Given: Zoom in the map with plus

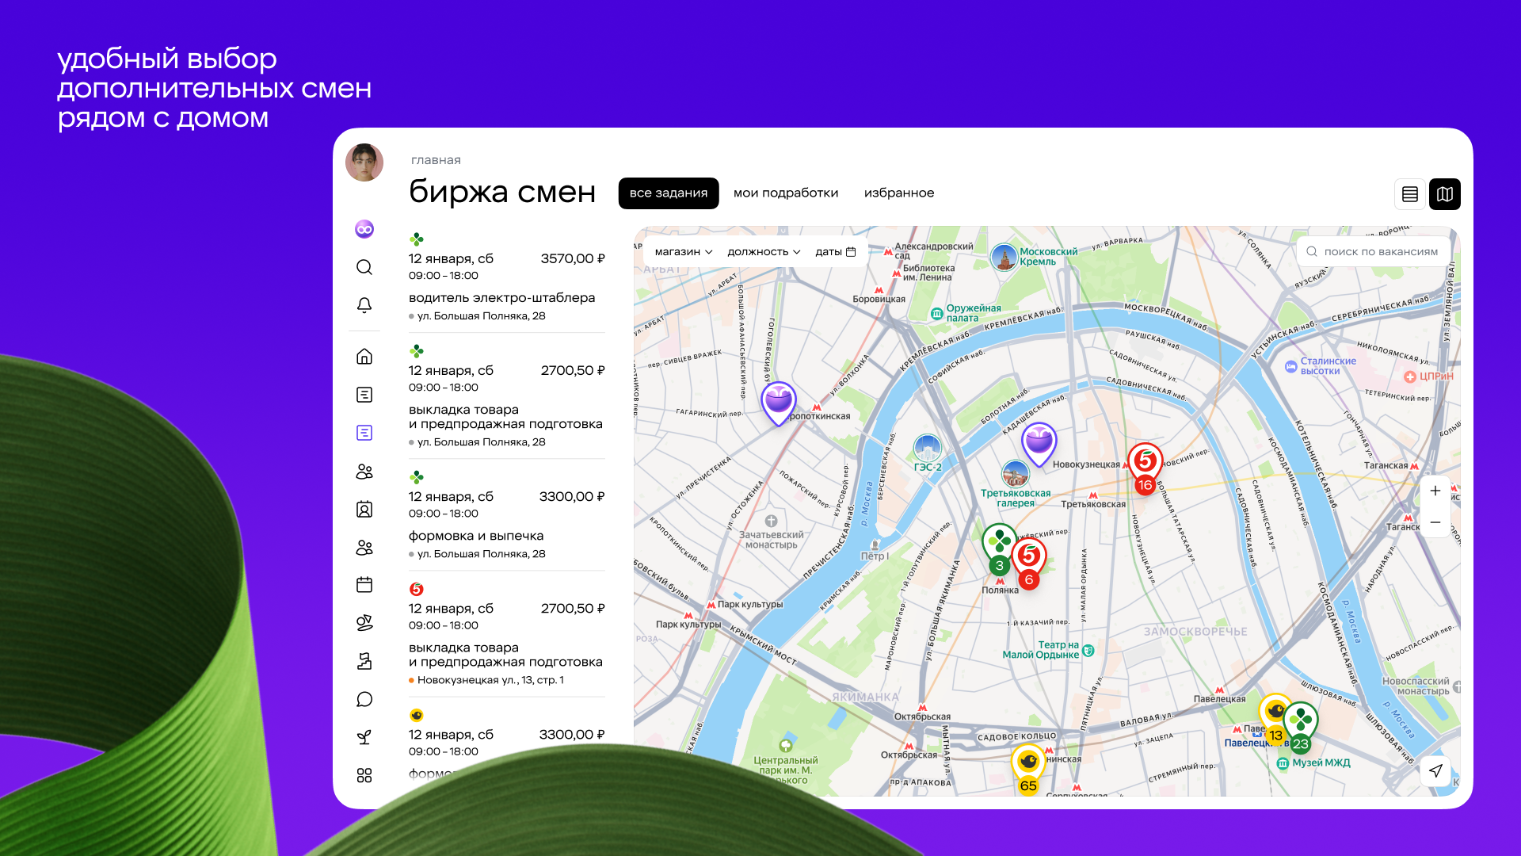Looking at the screenshot, I should [x=1435, y=491].
